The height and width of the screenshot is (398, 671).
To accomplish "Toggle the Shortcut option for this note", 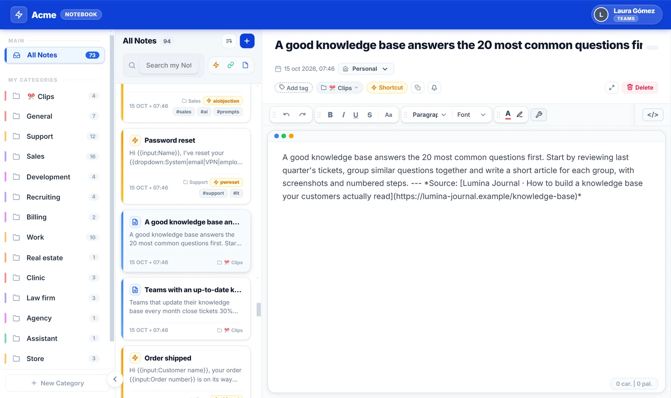I will coord(387,87).
